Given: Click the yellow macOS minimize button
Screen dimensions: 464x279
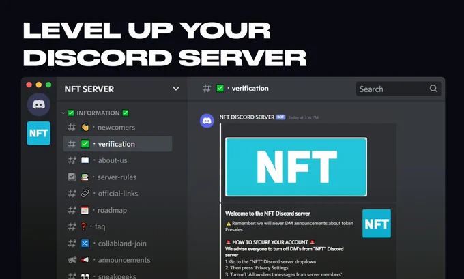Looking at the screenshot, I should pyautogui.click(x=39, y=85).
